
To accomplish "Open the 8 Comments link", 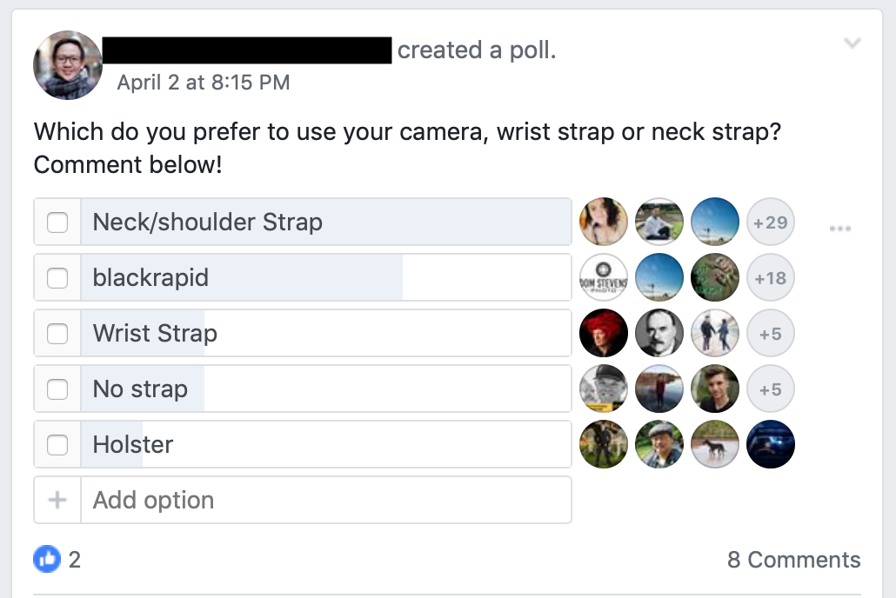I will pyautogui.click(x=793, y=560).
